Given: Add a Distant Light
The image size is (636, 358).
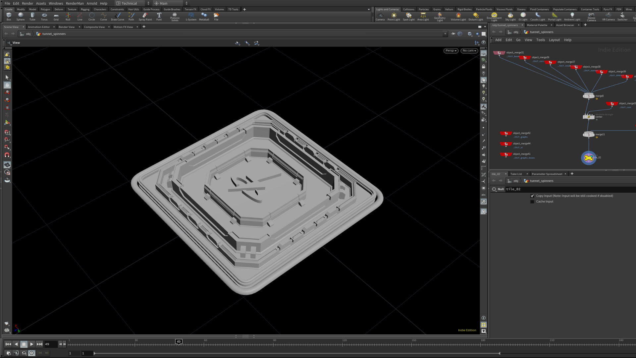Looking at the screenshot, I should pyautogui.click(x=476, y=17).
